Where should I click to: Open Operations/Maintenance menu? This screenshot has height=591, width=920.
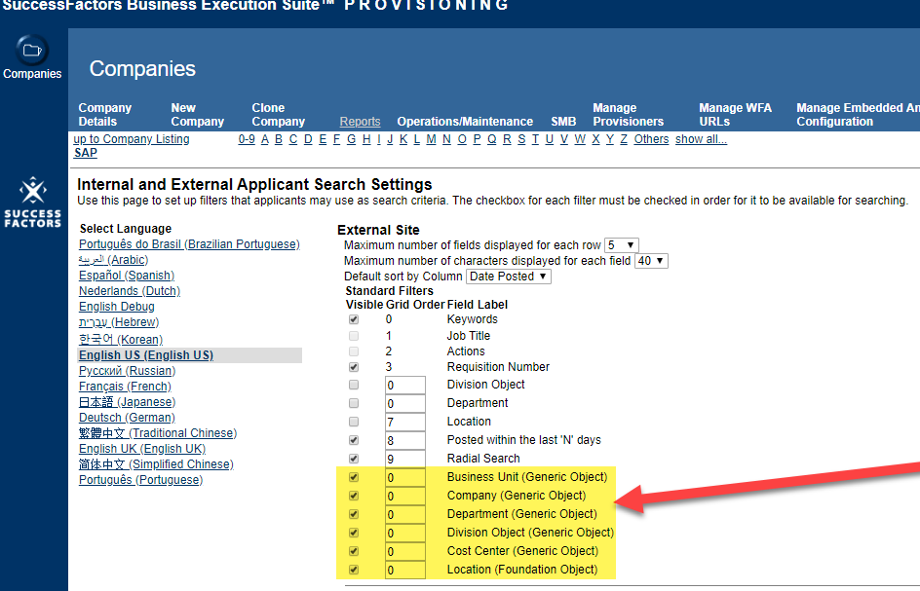(x=465, y=122)
